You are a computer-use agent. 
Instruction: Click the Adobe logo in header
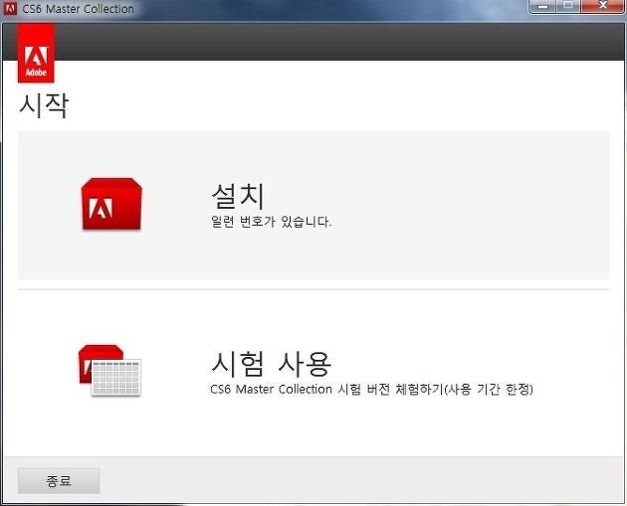[36, 53]
